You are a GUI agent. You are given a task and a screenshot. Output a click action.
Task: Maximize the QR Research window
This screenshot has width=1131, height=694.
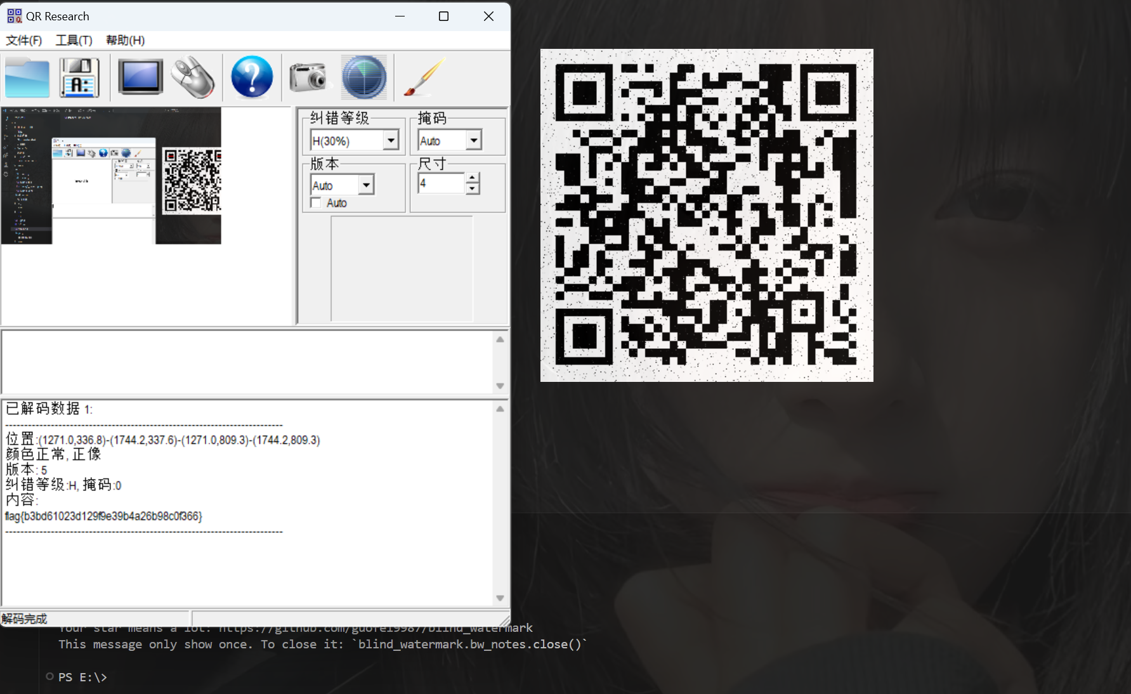tap(444, 16)
